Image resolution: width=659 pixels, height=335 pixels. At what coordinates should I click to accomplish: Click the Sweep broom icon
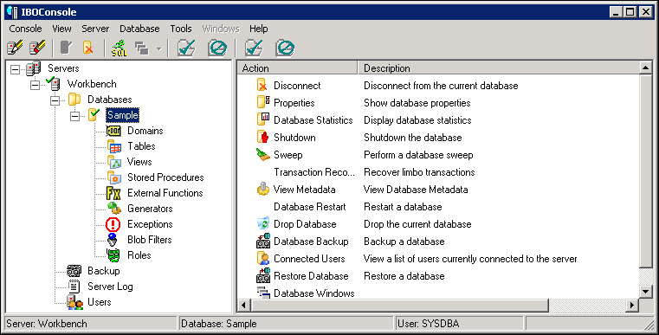pyautogui.click(x=263, y=155)
